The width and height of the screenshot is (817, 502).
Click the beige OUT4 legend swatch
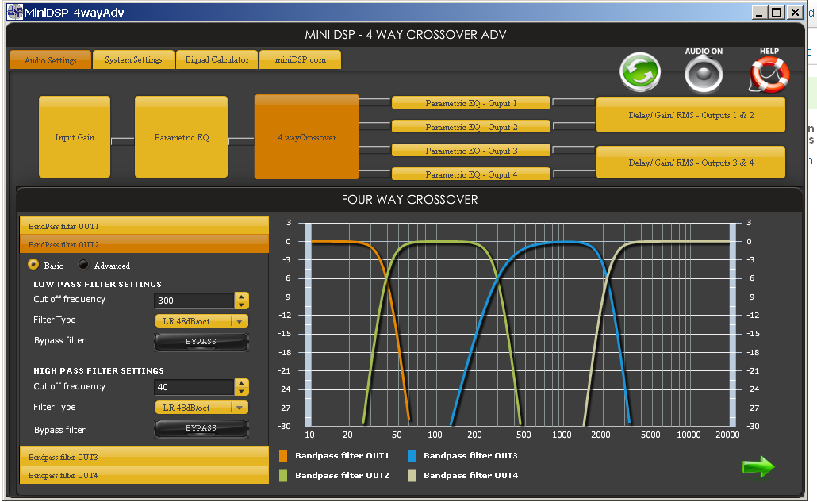click(412, 476)
